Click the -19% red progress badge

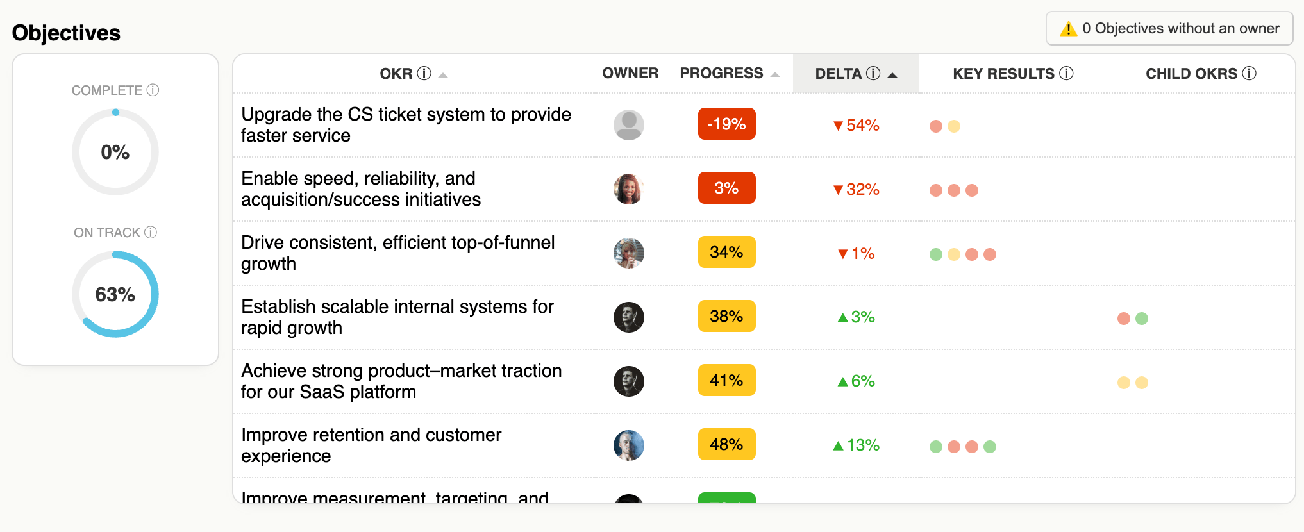[x=726, y=124]
